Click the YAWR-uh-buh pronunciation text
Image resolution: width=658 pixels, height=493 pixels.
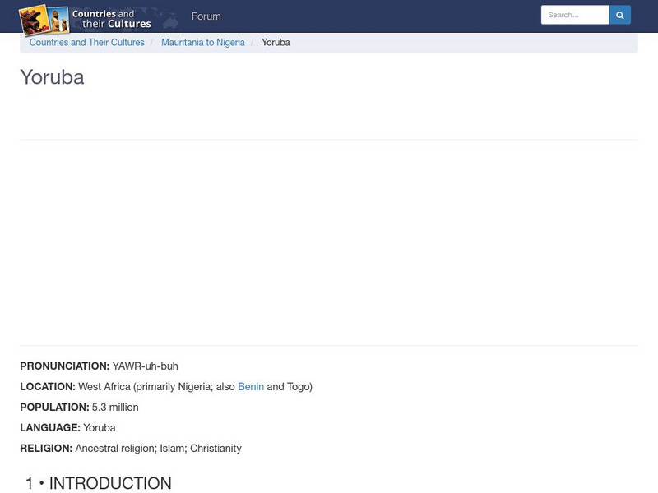coord(146,366)
